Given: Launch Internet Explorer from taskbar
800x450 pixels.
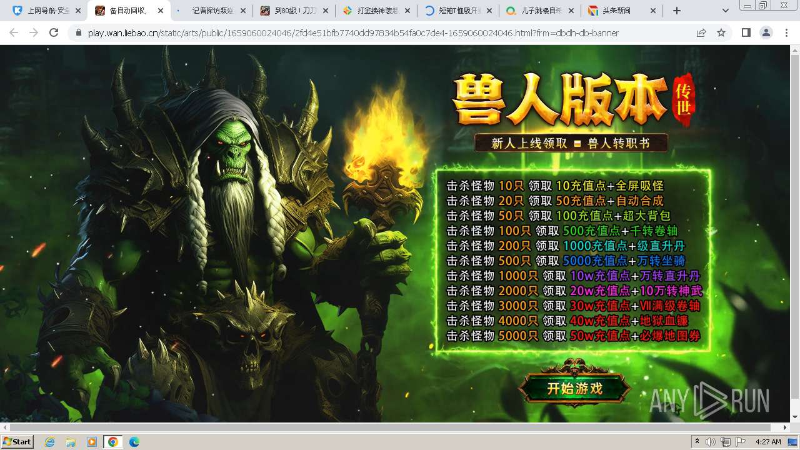Looking at the screenshot, I should coord(49,442).
